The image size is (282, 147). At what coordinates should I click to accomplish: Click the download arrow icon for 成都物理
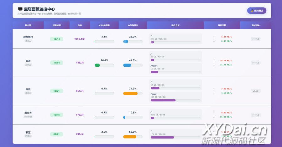(x=214, y=41)
